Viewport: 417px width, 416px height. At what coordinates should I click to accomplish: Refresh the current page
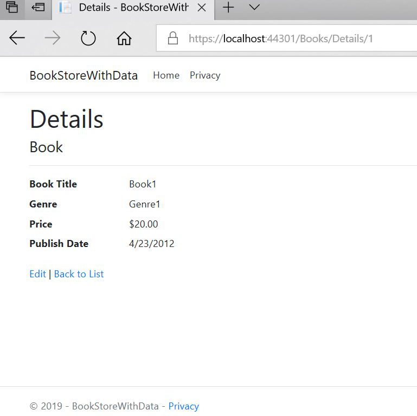pyautogui.click(x=88, y=38)
